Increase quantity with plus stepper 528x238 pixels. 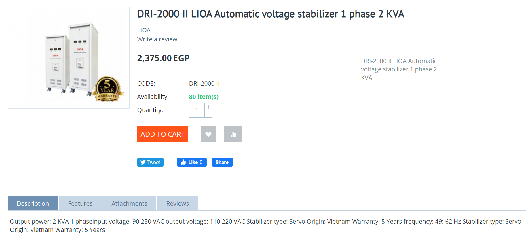208,107
